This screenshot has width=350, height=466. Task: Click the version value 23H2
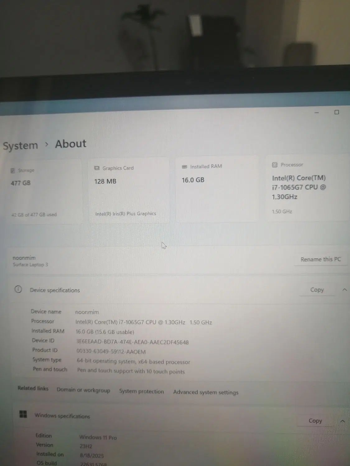pyautogui.click(x=86, y=446)
